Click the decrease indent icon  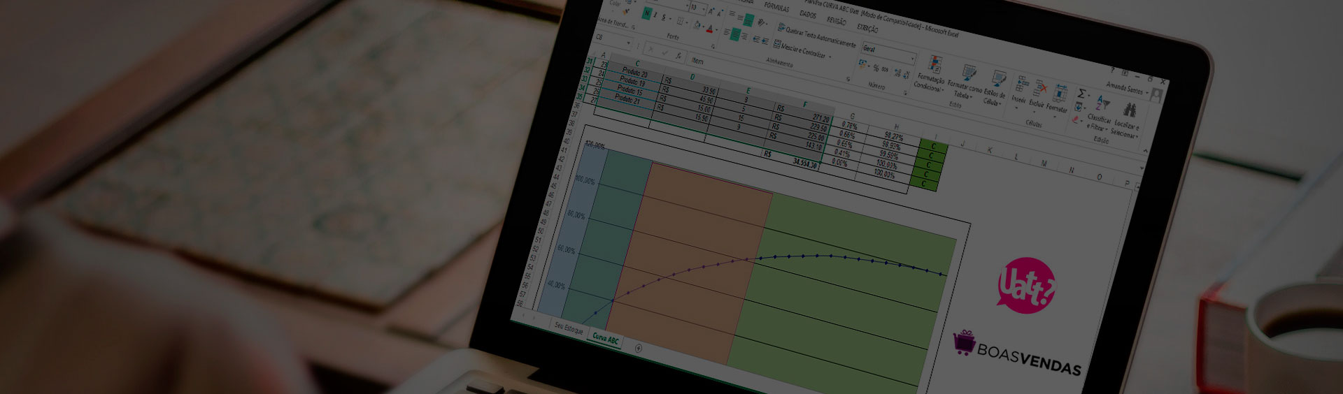(756, 39)
